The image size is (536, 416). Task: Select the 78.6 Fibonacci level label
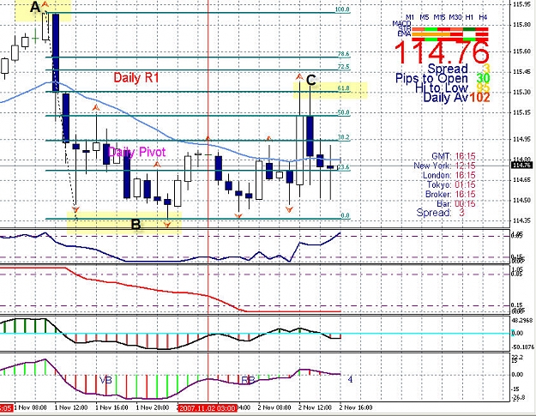(343, 54)
